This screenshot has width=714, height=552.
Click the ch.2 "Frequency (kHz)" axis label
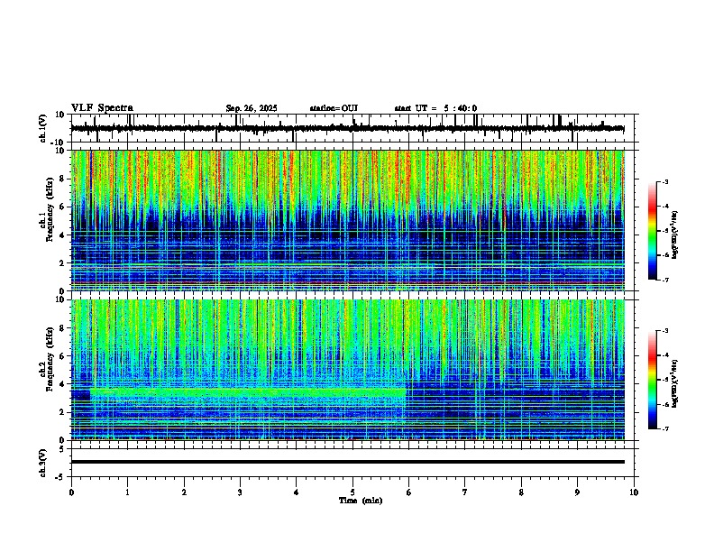tap(50, 359)
